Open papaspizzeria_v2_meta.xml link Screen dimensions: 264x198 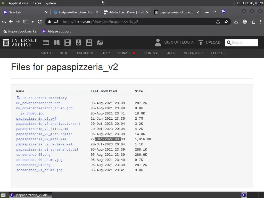[42, 139]
